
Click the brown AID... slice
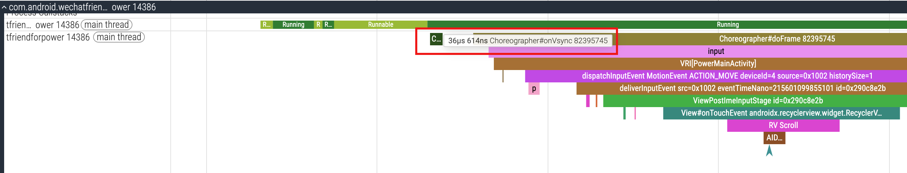774,138
